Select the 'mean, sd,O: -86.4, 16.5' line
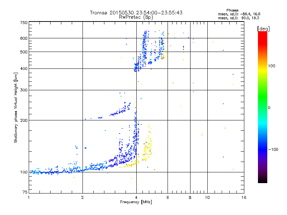This screenshot has height=215, width=287. (x=239, y=14)
